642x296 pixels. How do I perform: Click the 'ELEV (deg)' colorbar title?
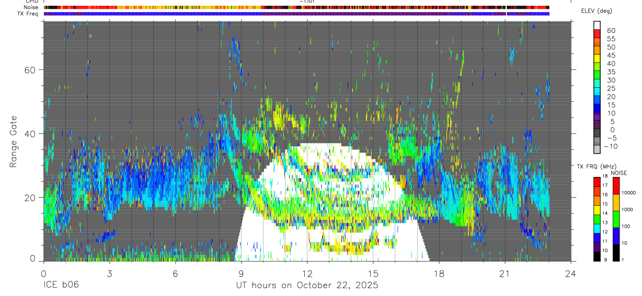tap(597, 11)
